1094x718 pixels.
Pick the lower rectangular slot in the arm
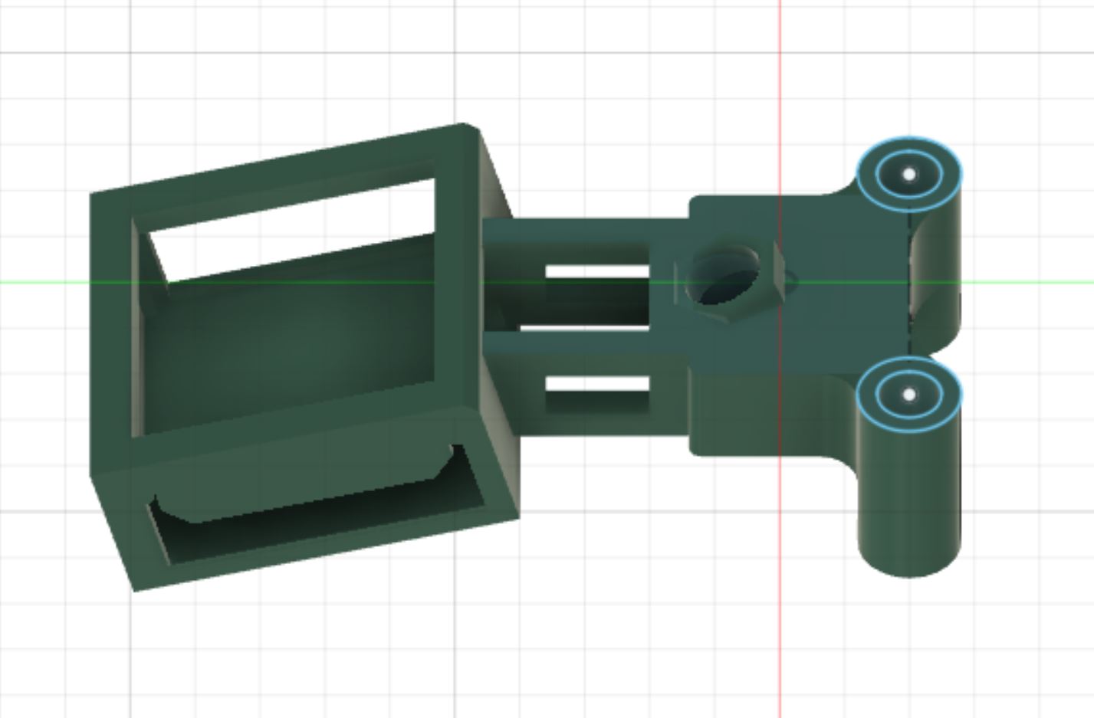596,385
